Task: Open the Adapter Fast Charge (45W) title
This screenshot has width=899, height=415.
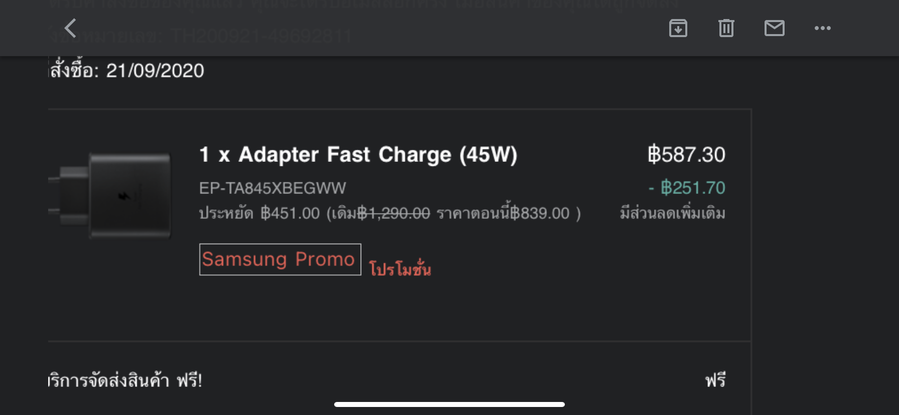Action: 358,154
